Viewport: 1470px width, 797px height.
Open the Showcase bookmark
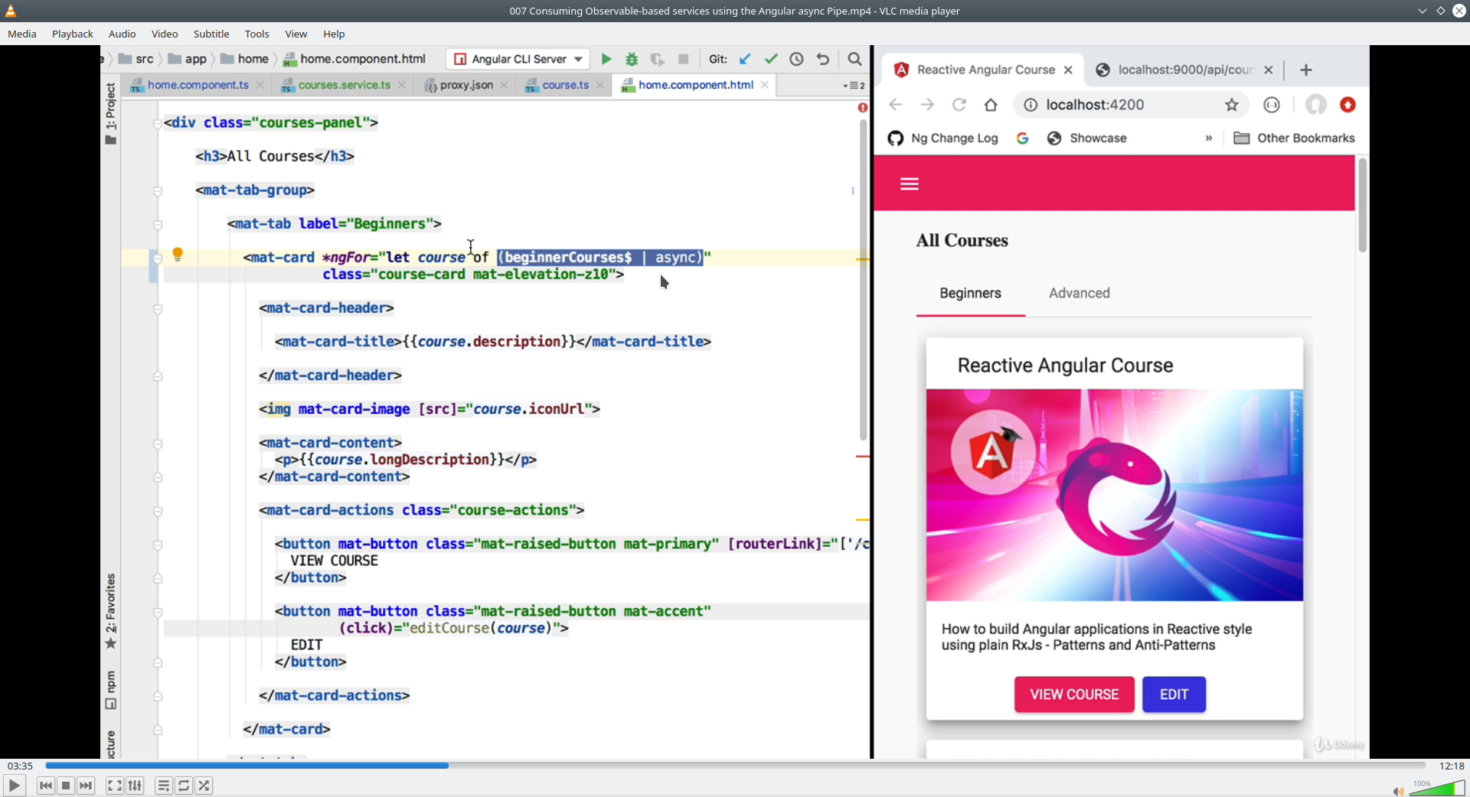1086,138
